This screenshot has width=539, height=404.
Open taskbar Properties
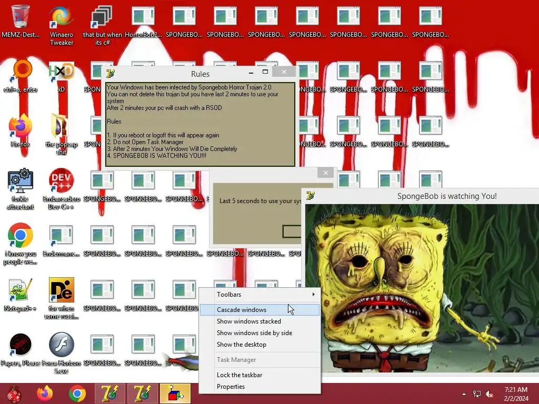[x=260, y=387]
